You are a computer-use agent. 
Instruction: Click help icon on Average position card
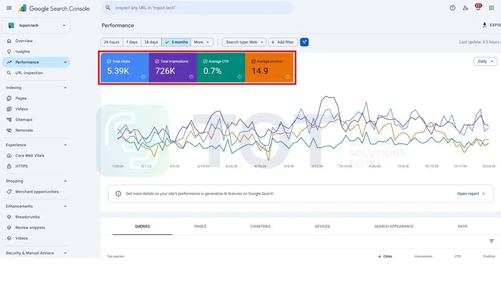point(288,77)
